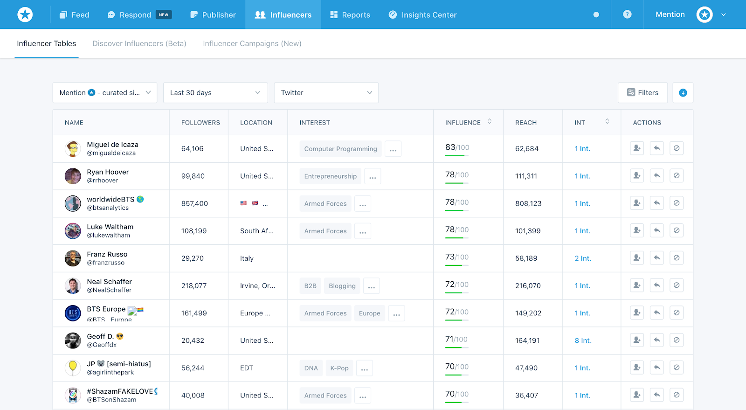Click the user account avatar icon

705,14
